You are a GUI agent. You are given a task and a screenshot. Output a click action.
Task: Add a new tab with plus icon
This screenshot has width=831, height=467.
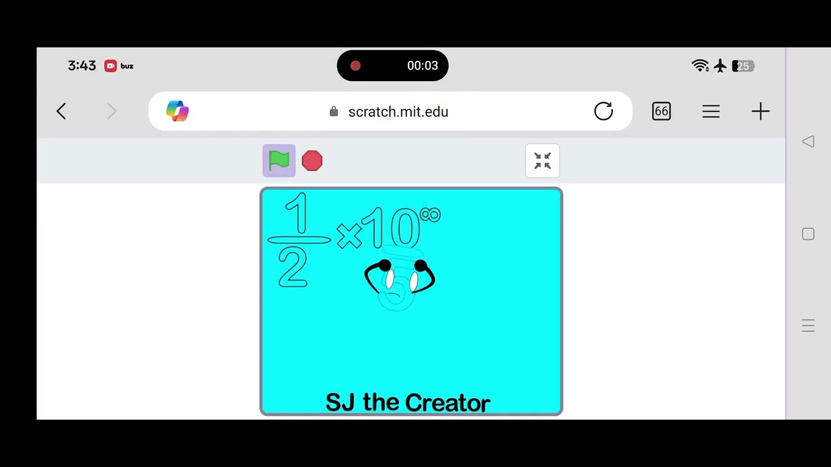pos(760,112)
